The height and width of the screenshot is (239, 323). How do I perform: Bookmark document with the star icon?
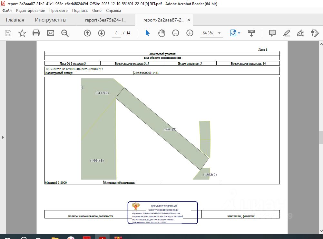pos(22,33)
